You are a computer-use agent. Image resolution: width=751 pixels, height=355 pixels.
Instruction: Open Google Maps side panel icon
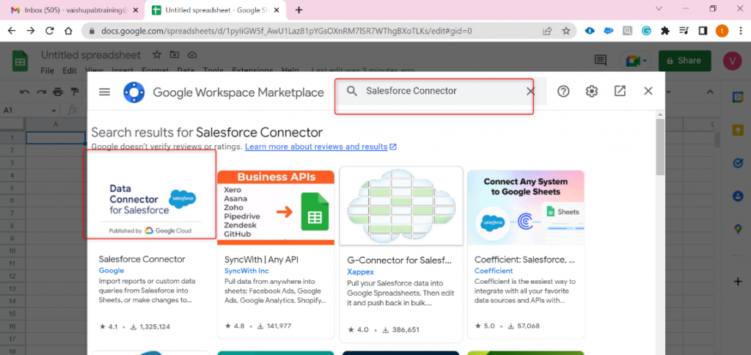click(738, 229)
